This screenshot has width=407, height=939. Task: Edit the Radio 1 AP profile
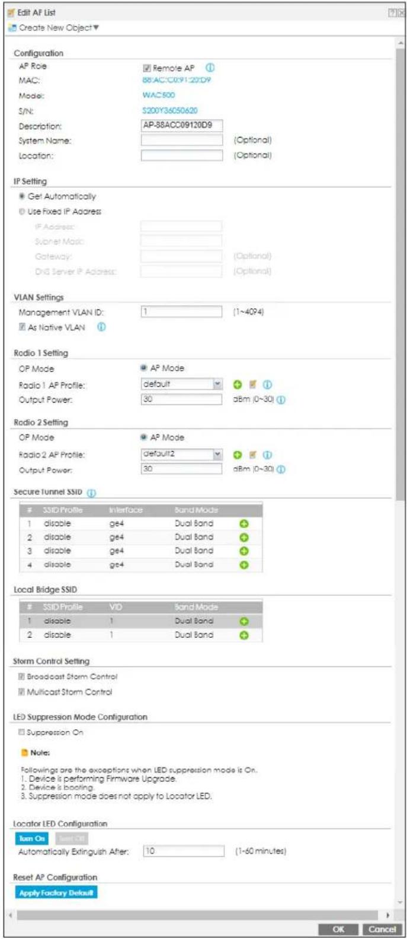click(253, 385)
